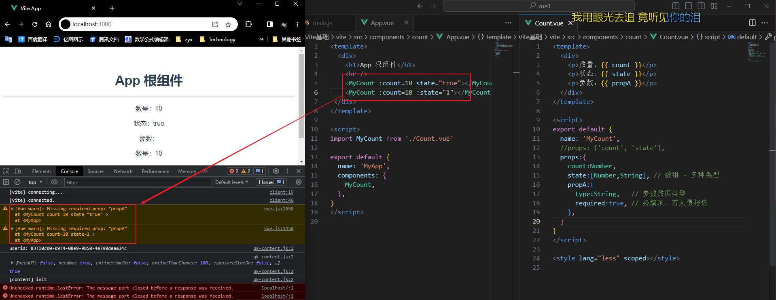Open the issues count badge in tab bar
This screenshot has height=300, width=776.
click(x=260, y=171)
